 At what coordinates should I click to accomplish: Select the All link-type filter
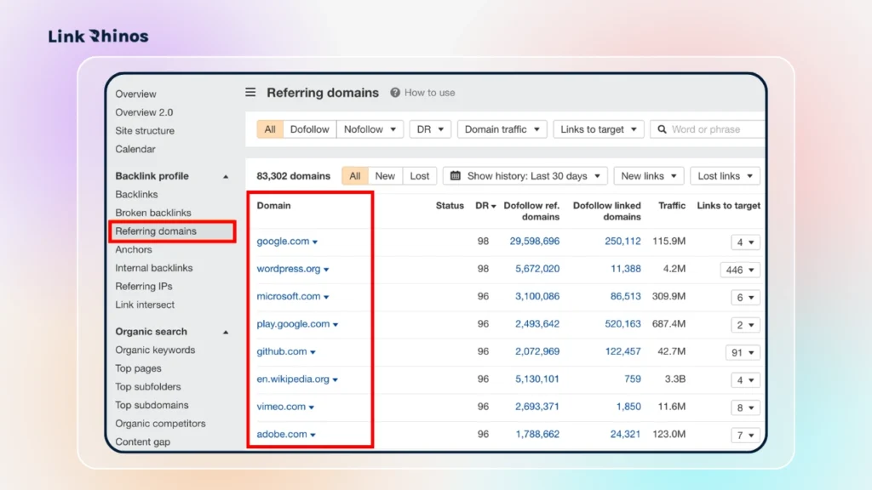(270, 129)
